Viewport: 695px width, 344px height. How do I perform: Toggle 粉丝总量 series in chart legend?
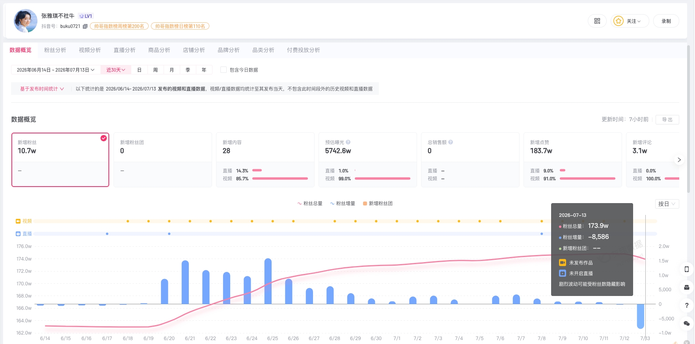tap(310, 203)
